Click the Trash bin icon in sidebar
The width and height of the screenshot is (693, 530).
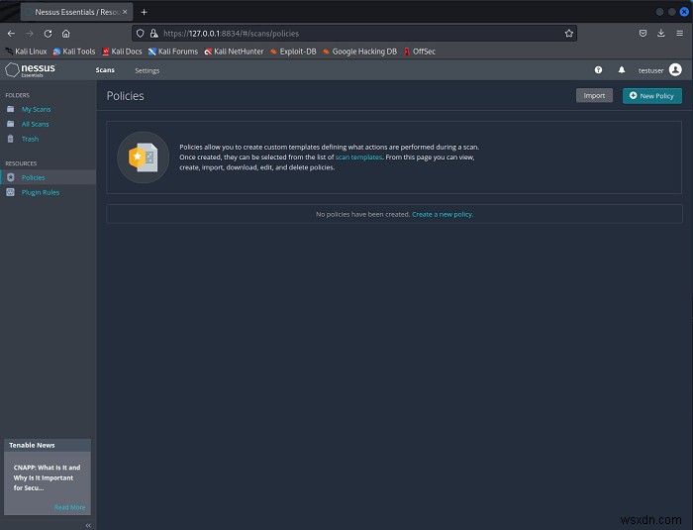(x=11, y=139)
